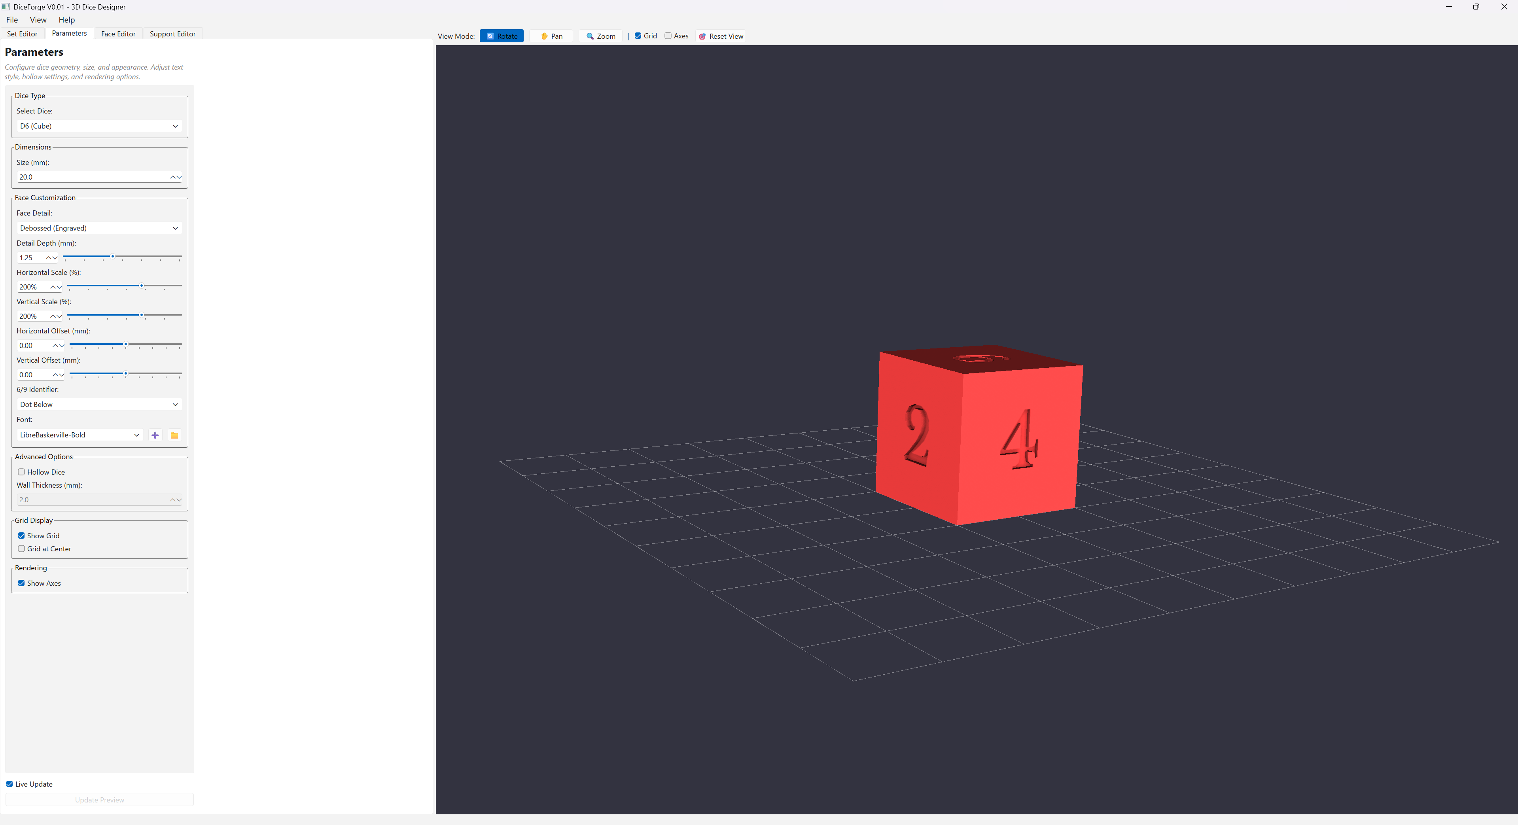Open the Select Dice dropdown
Viewport: 1518px width, 825px height.
pos(99,126)
